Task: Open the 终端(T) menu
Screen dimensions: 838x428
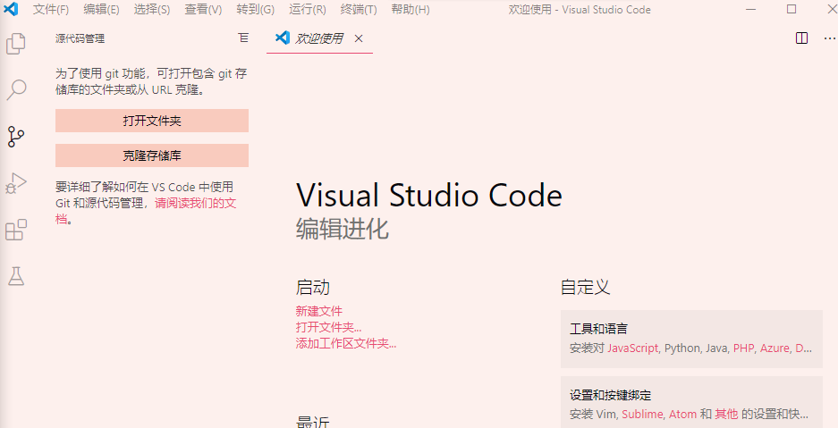Action: [359, 10]
